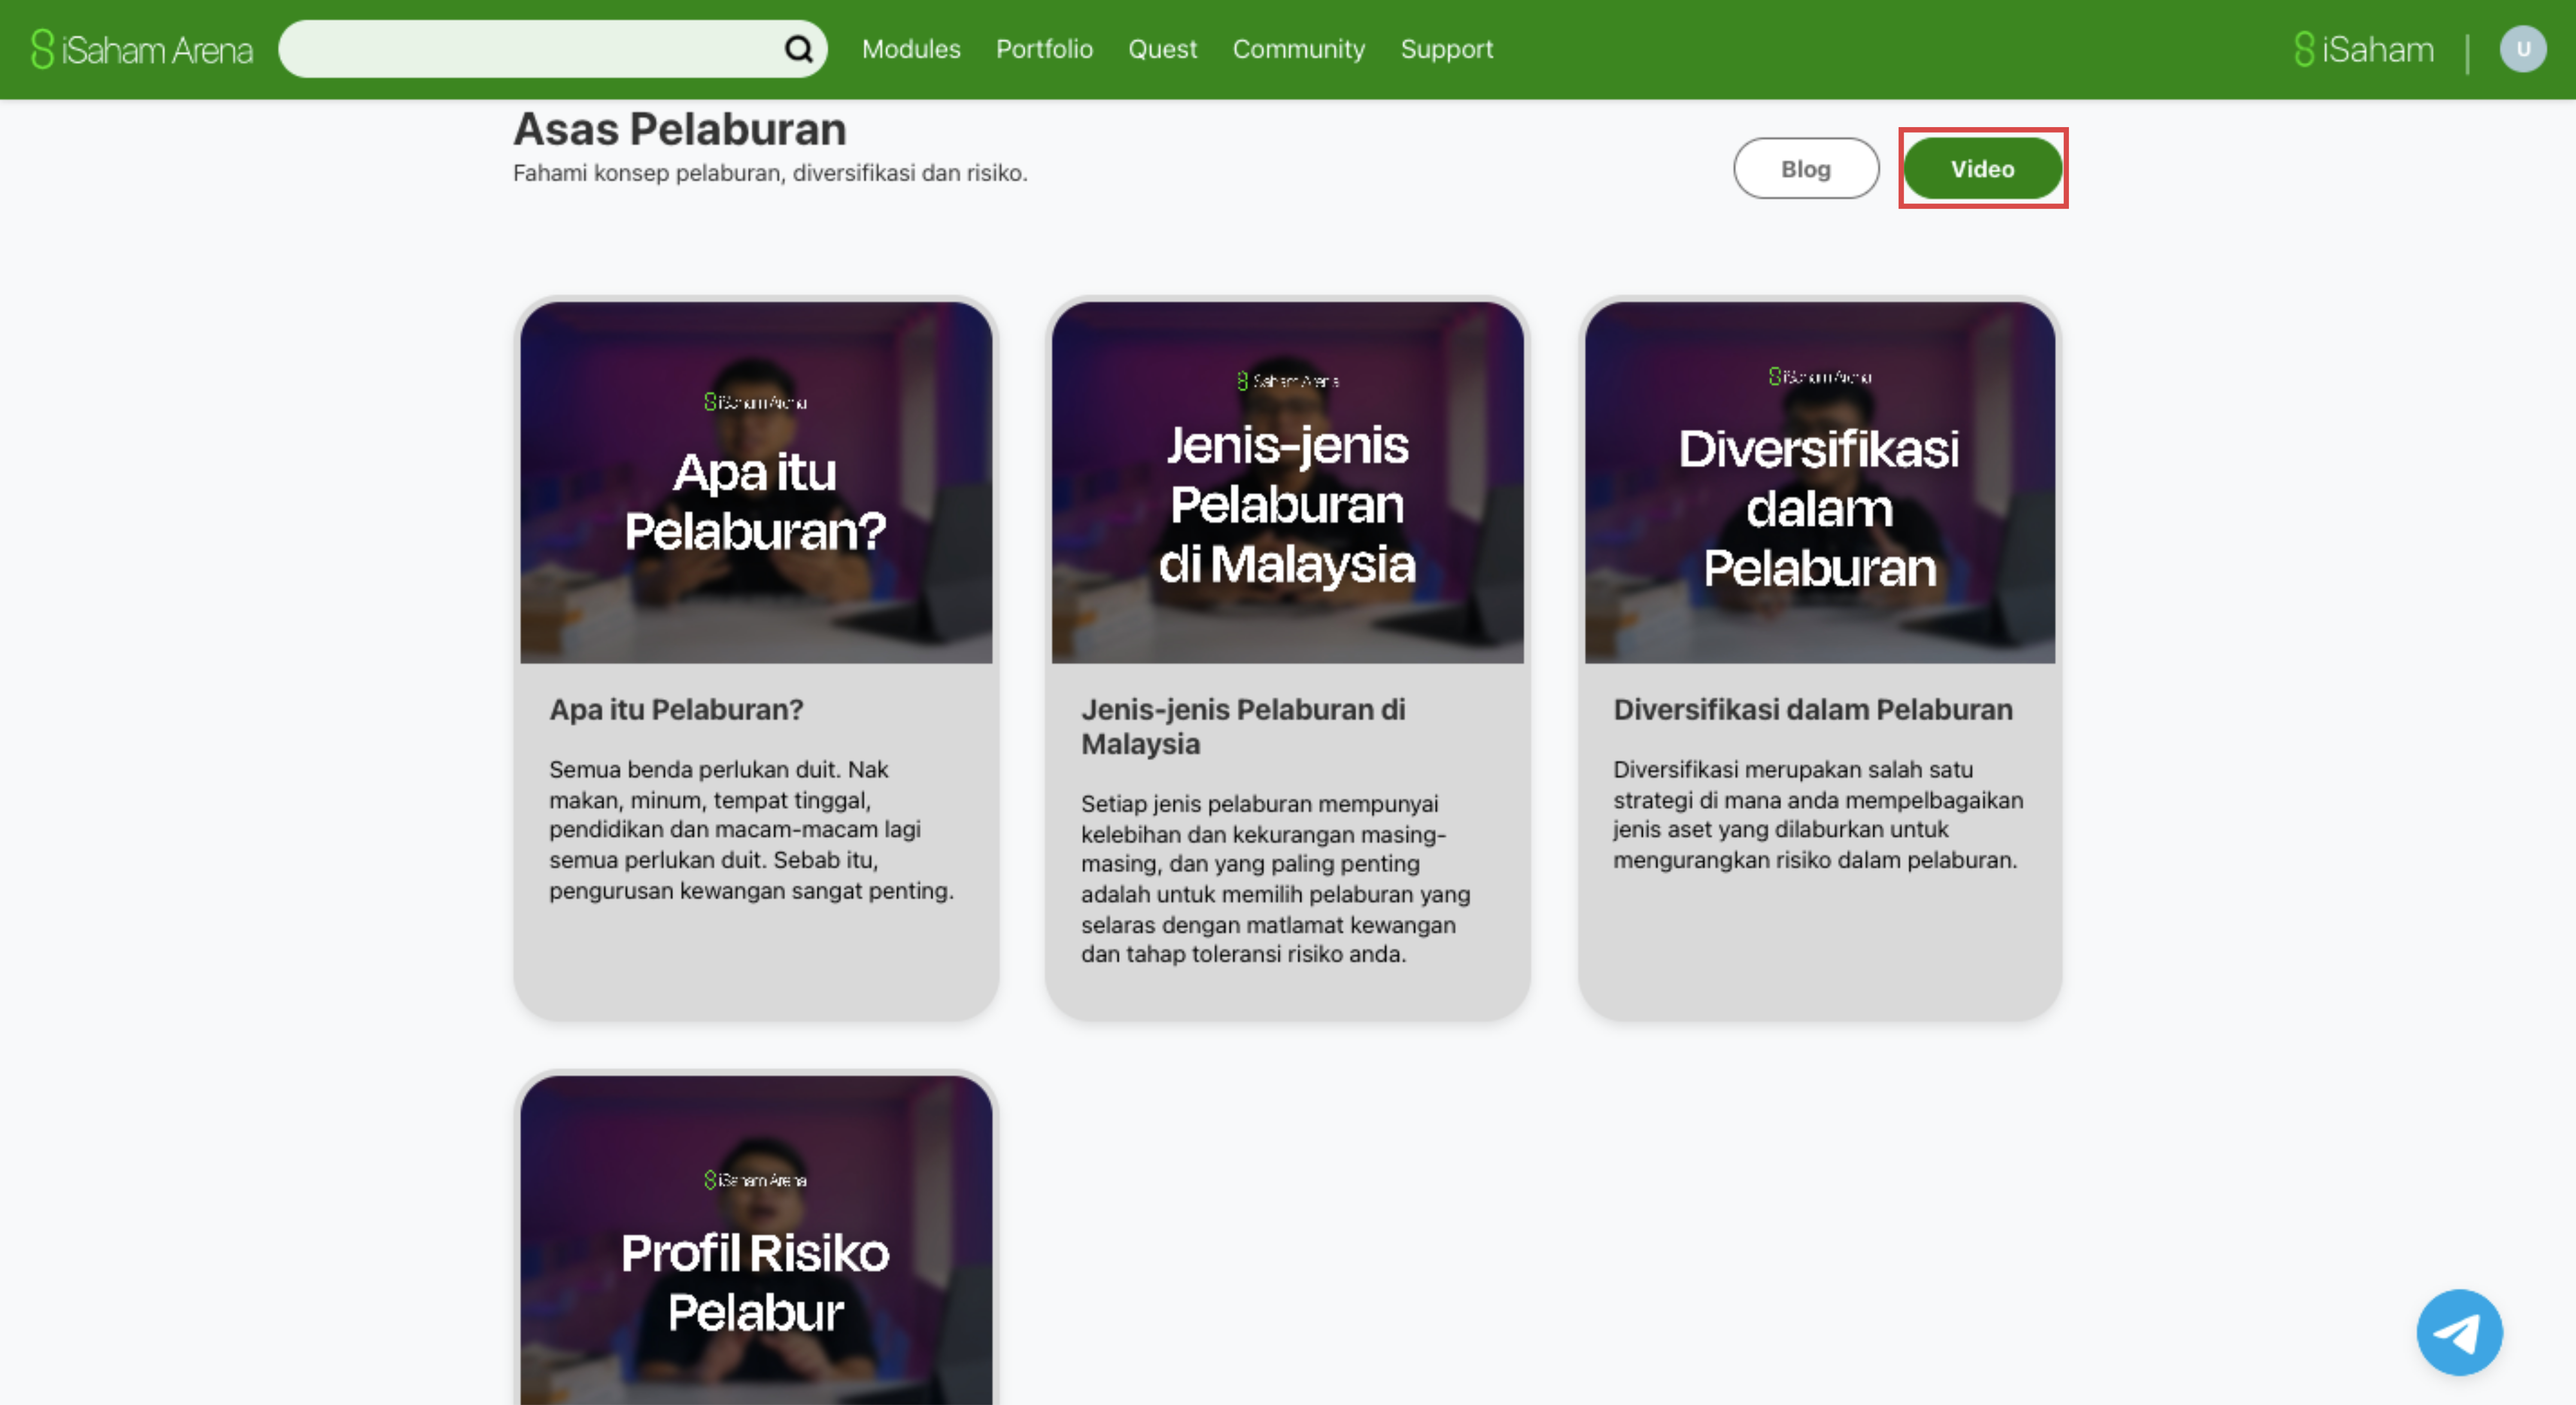
Task: Open the Community nav item
Action: tap(1298, 49)
